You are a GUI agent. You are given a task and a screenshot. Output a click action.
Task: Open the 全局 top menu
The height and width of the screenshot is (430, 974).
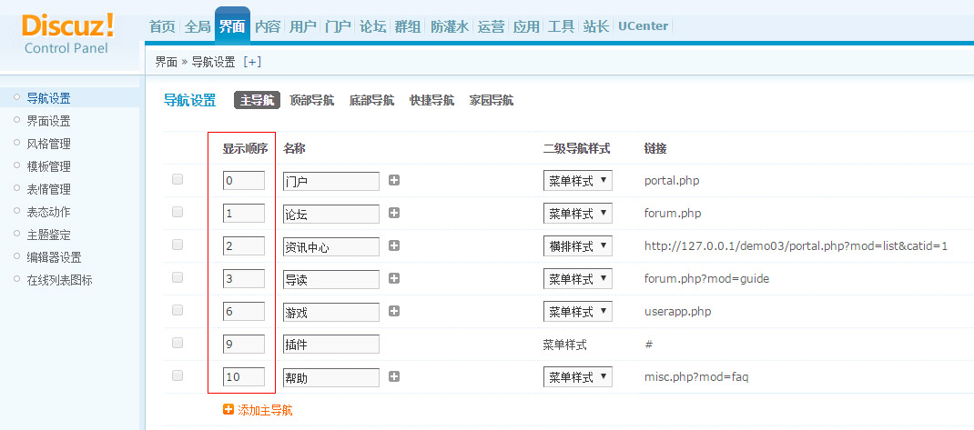[x=198, y=26]
